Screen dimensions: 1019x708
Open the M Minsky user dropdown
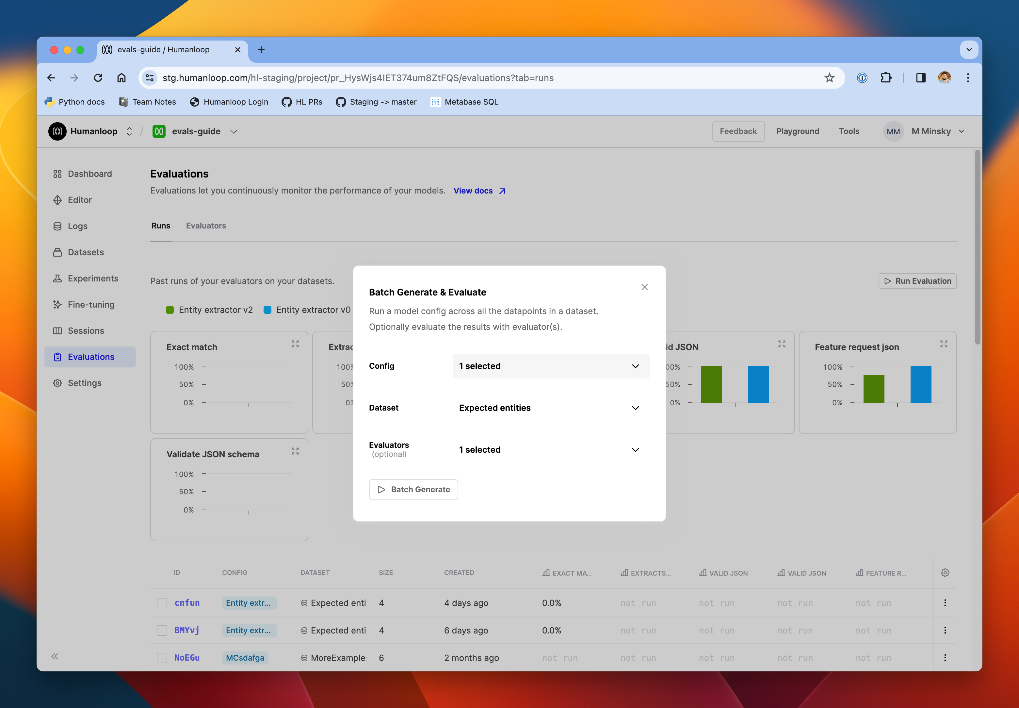pos(938,131)
